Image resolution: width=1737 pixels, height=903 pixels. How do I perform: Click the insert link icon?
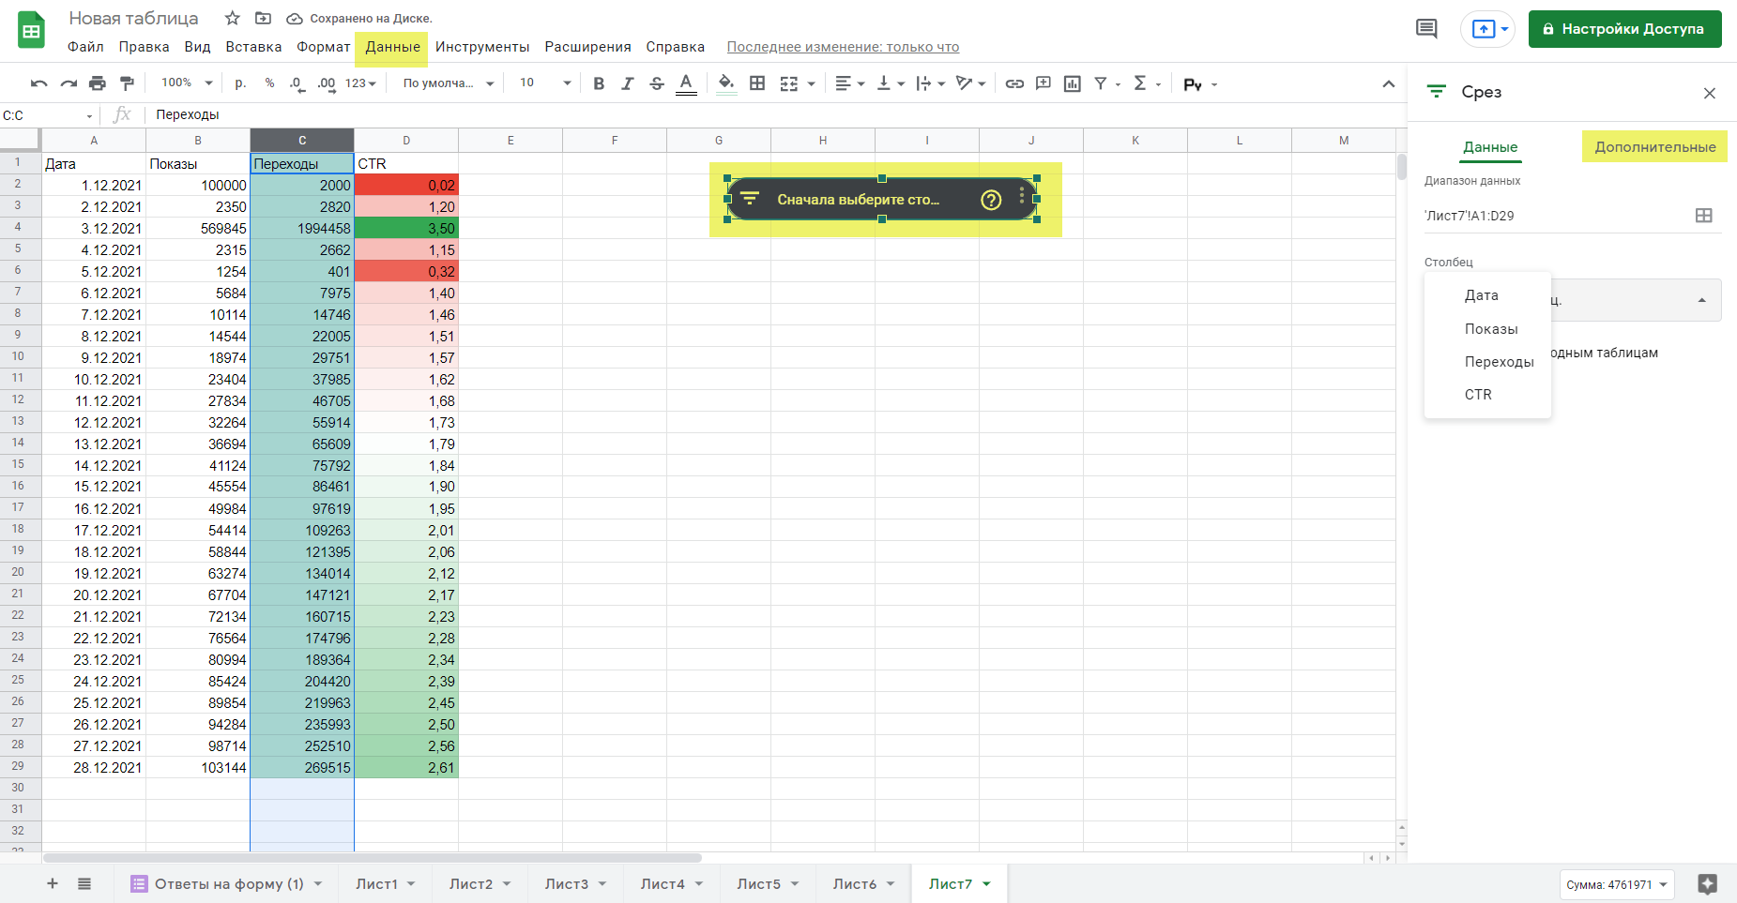(1014, 83)
